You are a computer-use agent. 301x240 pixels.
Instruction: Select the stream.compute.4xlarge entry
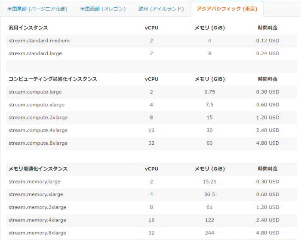(x=38, y=131)
